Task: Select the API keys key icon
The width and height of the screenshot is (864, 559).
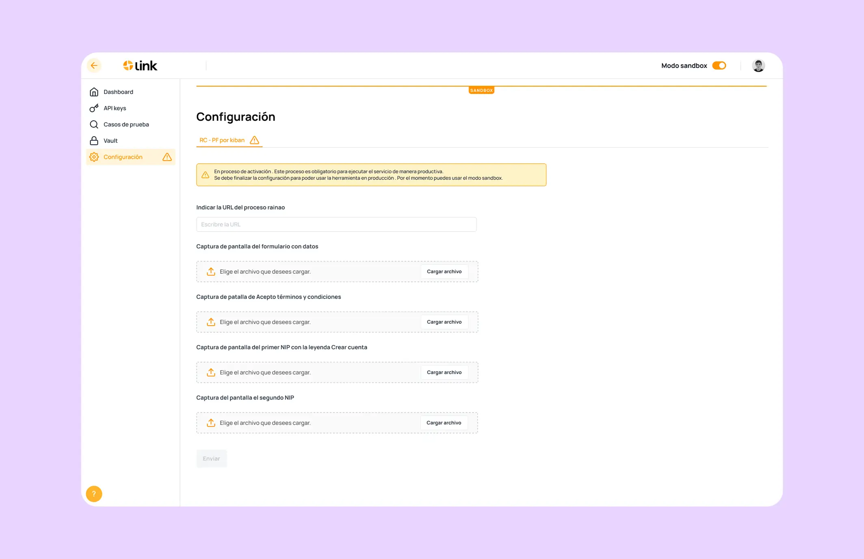Action: [x=94, y=108]
